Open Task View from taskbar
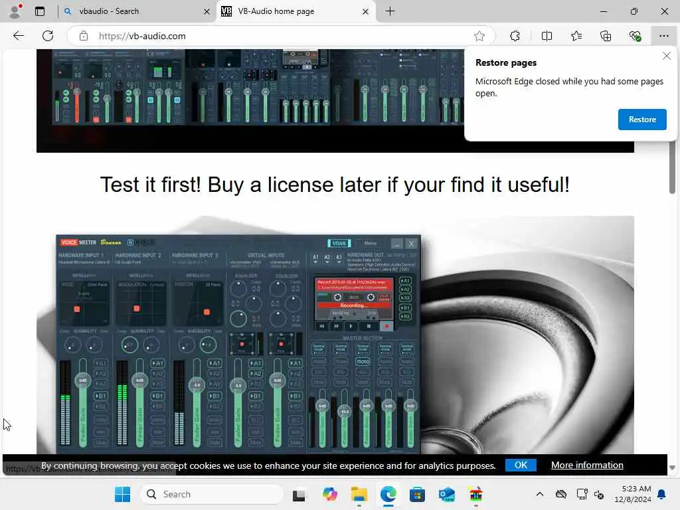Viewport: 680px width, 510px height. click(x=299, y=494)
